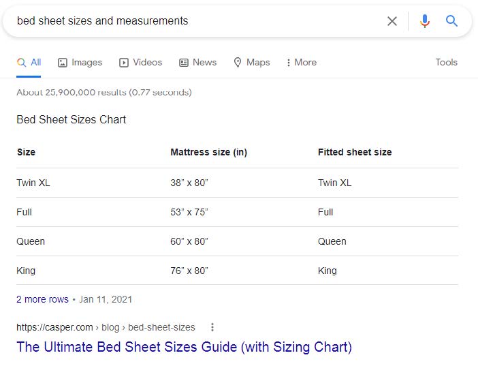Select the Bed Sheet Sizes Chart heading
Image resolution: width=478 pixels, height=366 pixels.
71,119
